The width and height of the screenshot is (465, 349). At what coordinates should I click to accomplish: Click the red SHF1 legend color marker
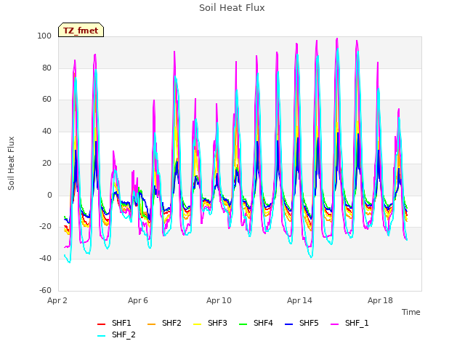click(x=102, y=324)
